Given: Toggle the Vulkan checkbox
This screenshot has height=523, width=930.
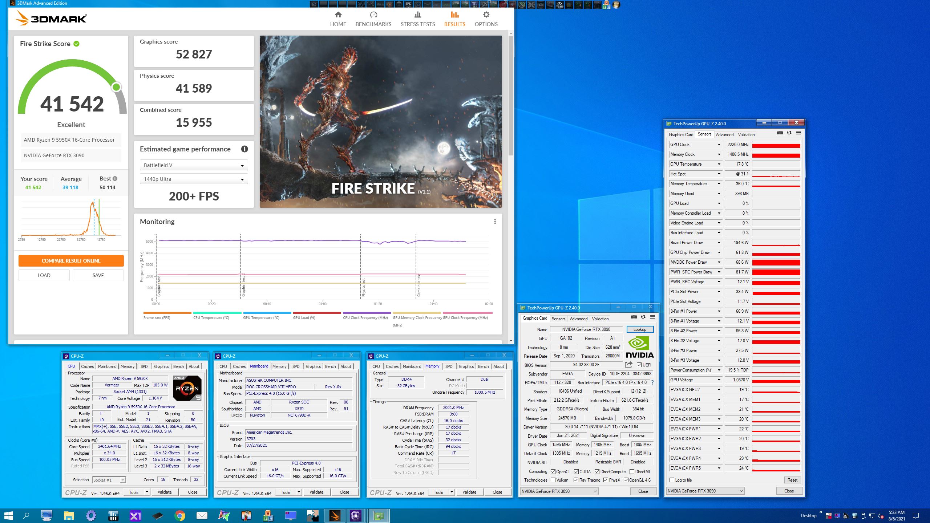Looking at the screenshot, I should pyautogui.click(x=553, y=480).
